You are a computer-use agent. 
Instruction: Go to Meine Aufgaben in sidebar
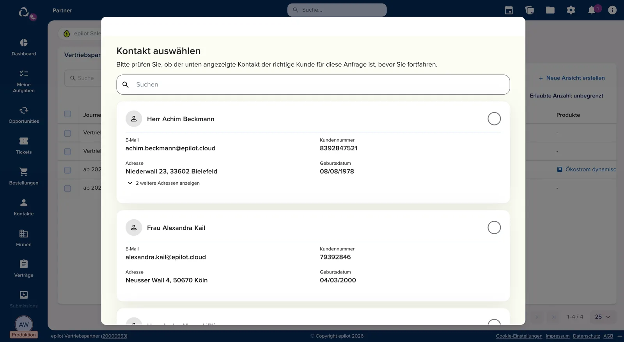point(24,81)
